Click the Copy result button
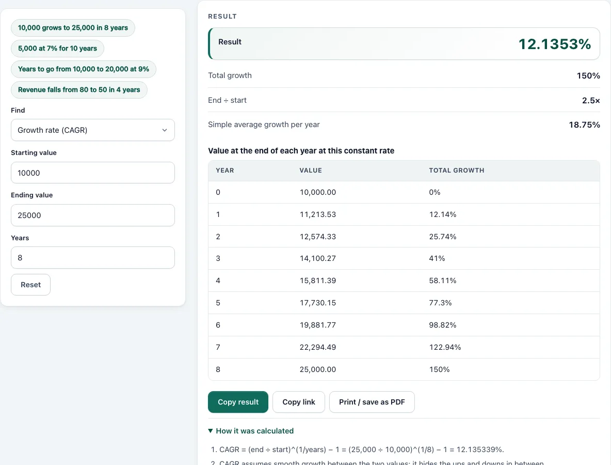Image resolution: width=611 pixels, height=465 pixels. tap(238, 402)
